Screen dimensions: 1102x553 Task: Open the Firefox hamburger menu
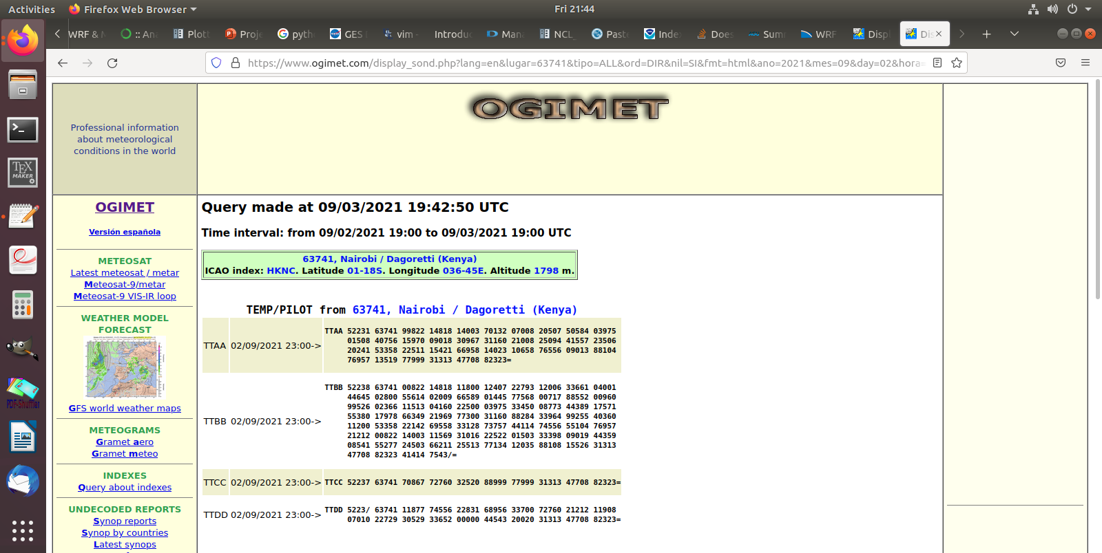[x=1085, y=63]
